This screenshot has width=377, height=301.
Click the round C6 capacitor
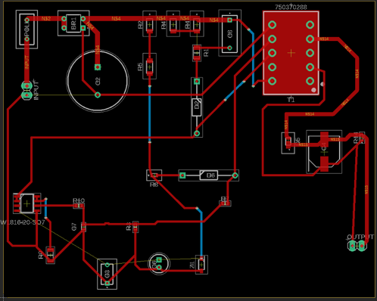pos(159,264)
